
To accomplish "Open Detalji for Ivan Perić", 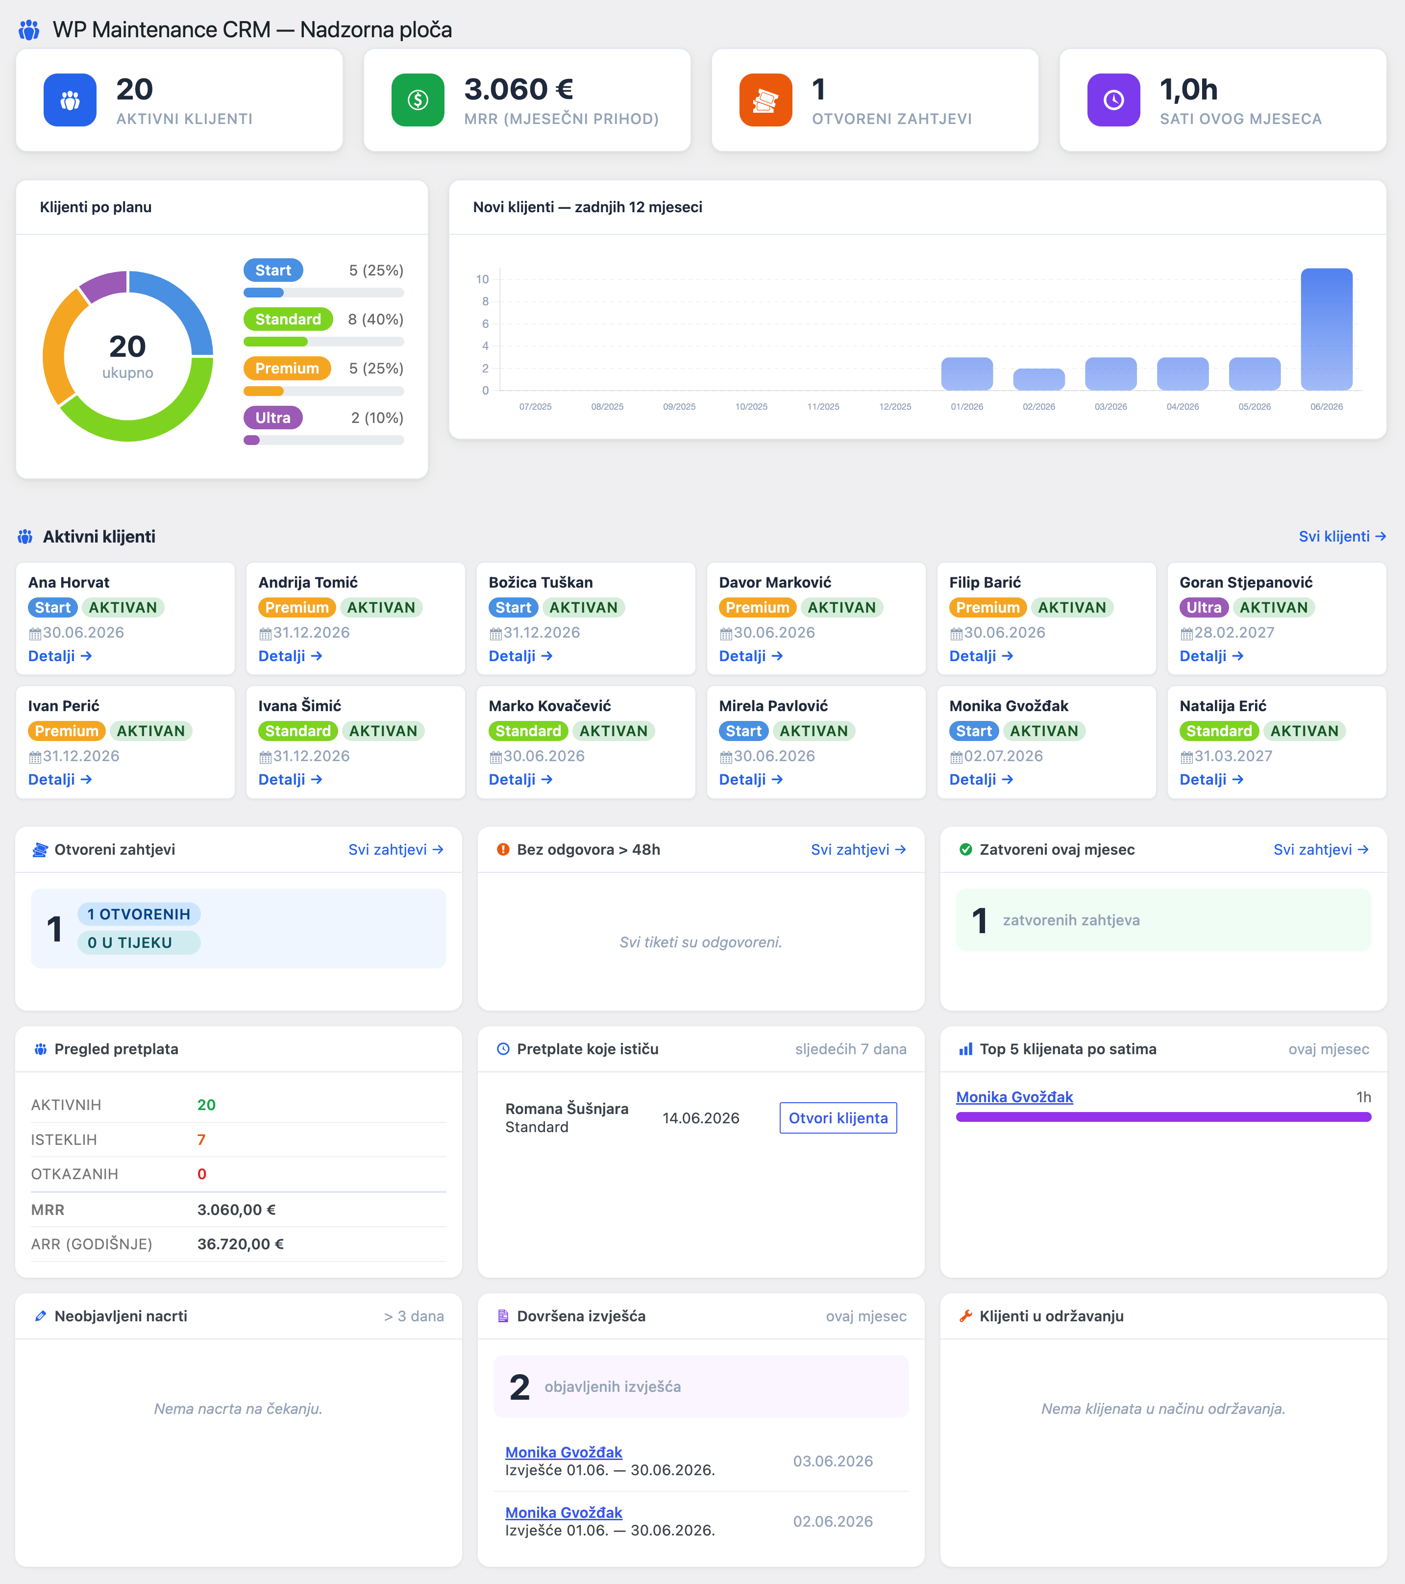I will tap(60, 780).
